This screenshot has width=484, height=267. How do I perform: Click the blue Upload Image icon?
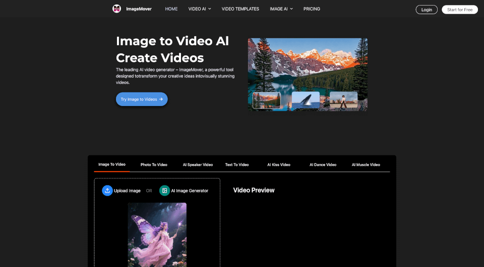click(107, 191)
